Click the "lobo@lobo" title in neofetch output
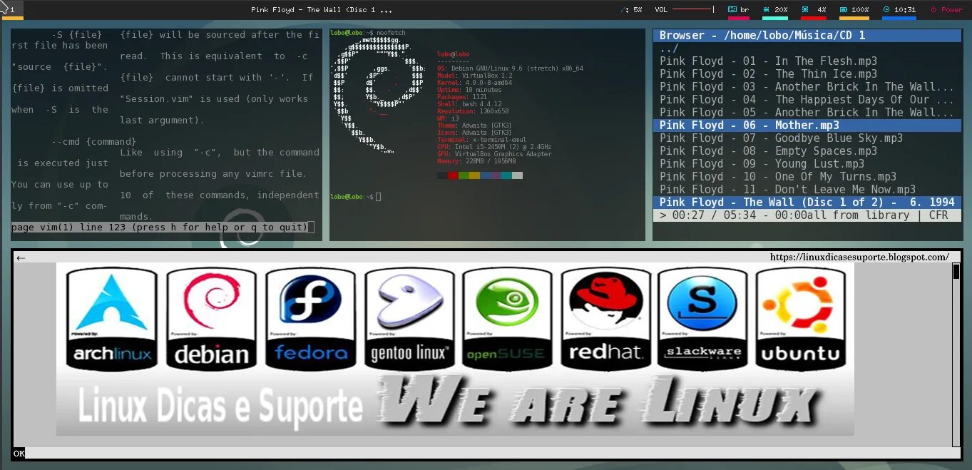 [454, 54]
